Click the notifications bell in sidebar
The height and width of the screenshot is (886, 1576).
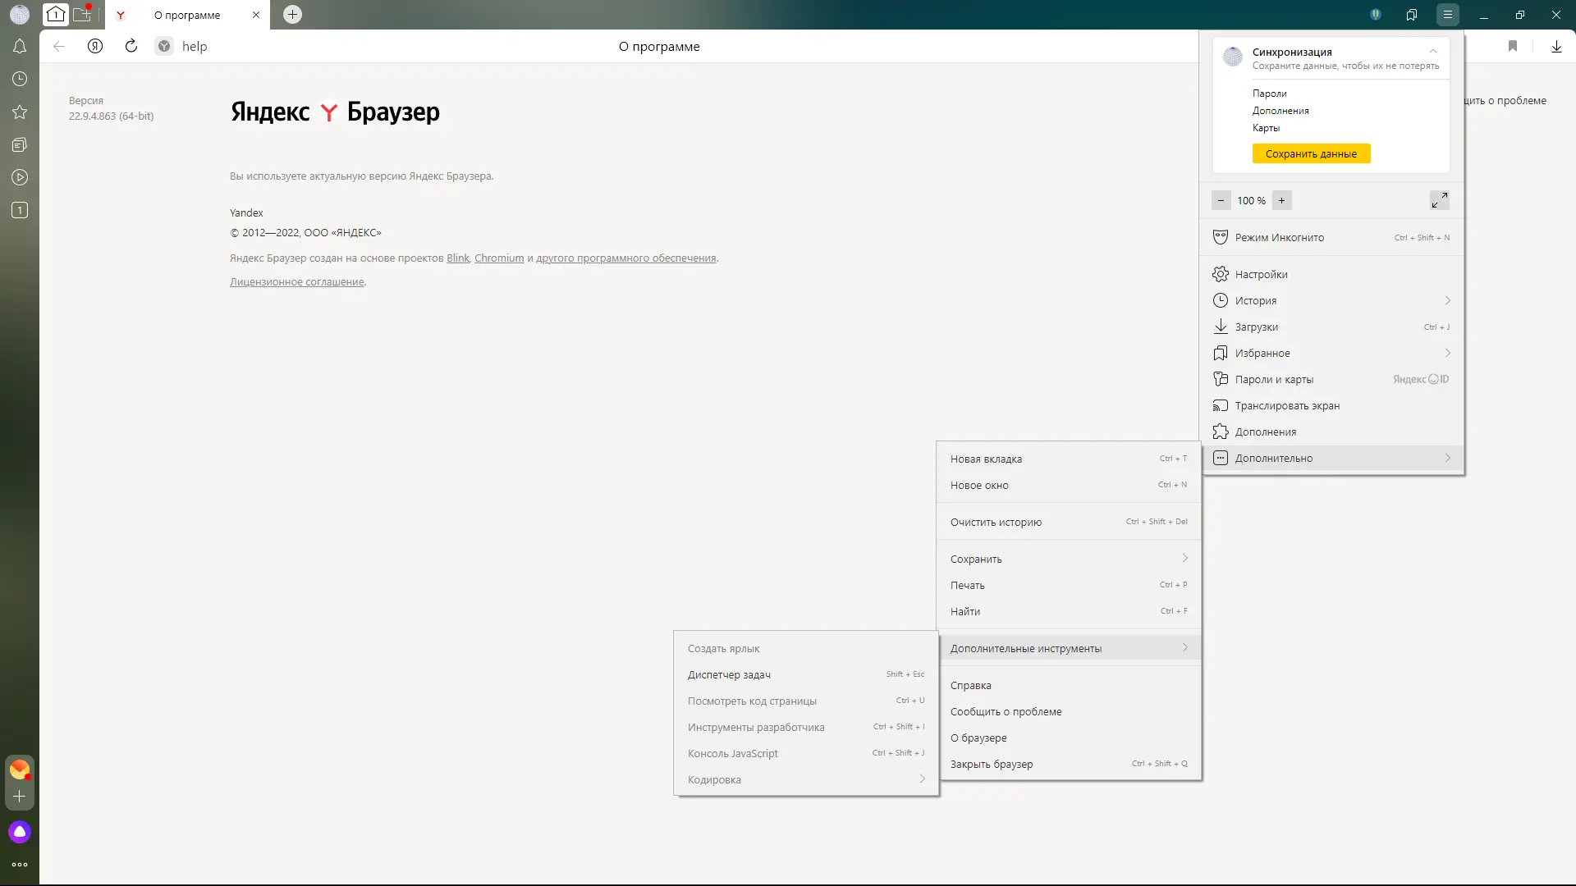coord(20,47)
